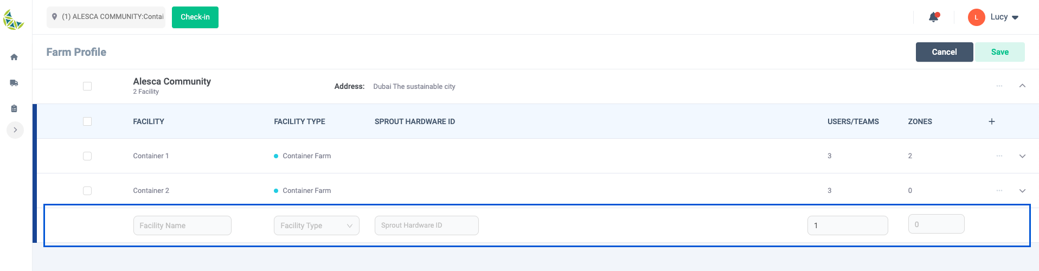The image size is (1039, 271).
Task: Open more options for Container 2
Action: point(999,191)
